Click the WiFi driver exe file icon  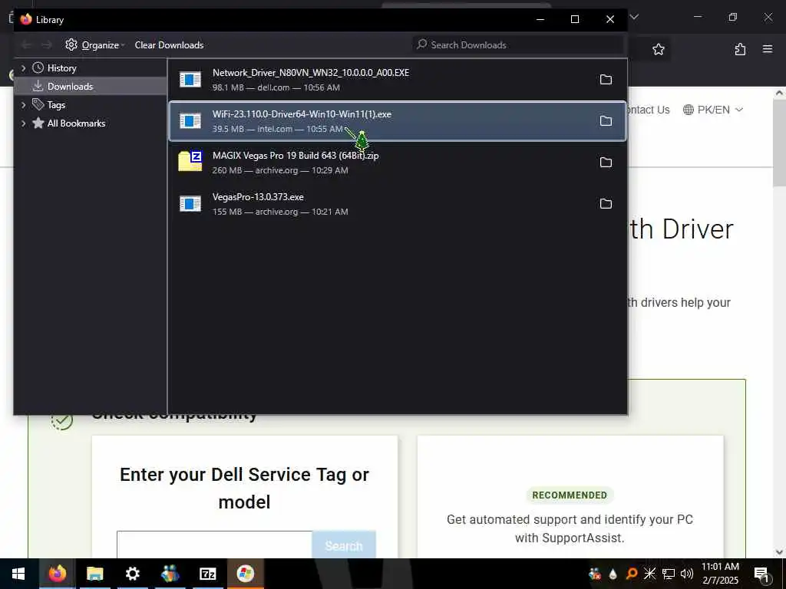190,120
